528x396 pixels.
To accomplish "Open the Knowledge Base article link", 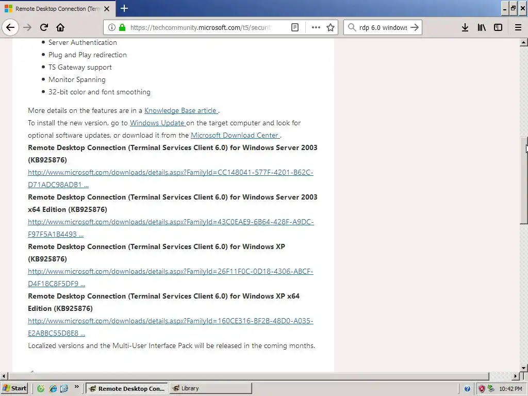I will 181,110.
